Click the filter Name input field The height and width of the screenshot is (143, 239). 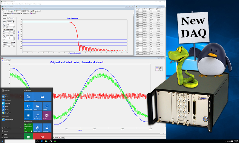coord(11,18)
